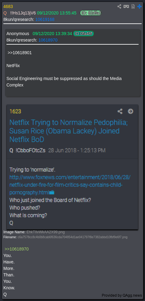Screen dimensions: 145x301
Task: Open the anonymous post link 10618970
Action: [48, 40]
